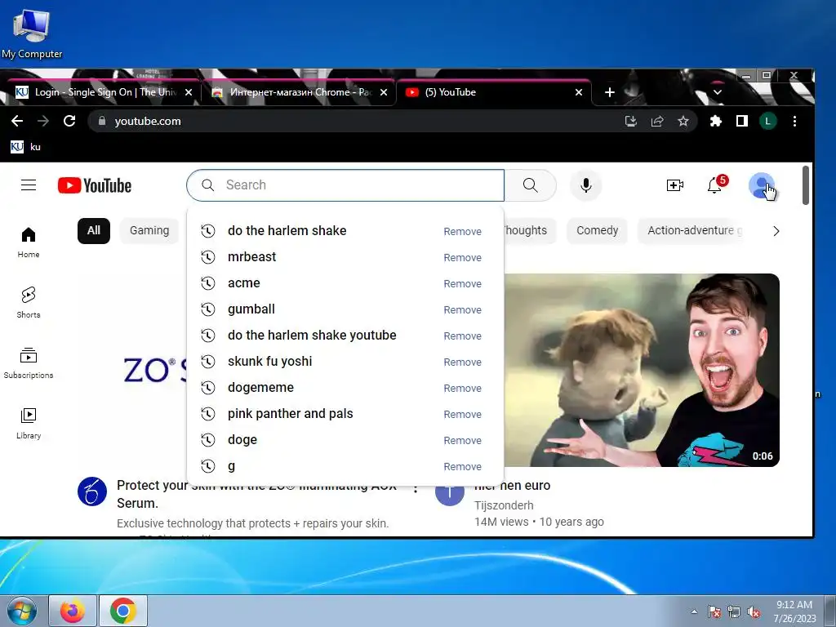
Task: Go to Home in YouTube sidebar
Action: [29, 242]
